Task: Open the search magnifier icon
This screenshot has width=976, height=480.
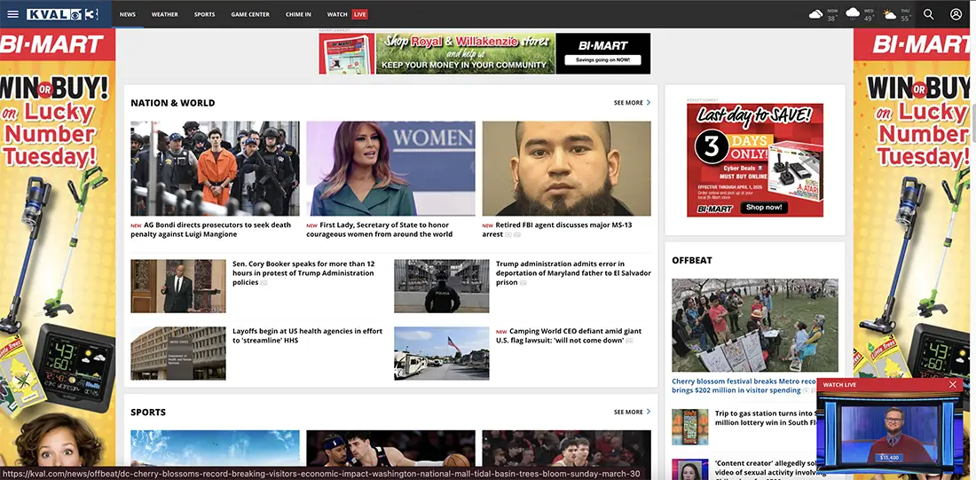Action: 928,14
